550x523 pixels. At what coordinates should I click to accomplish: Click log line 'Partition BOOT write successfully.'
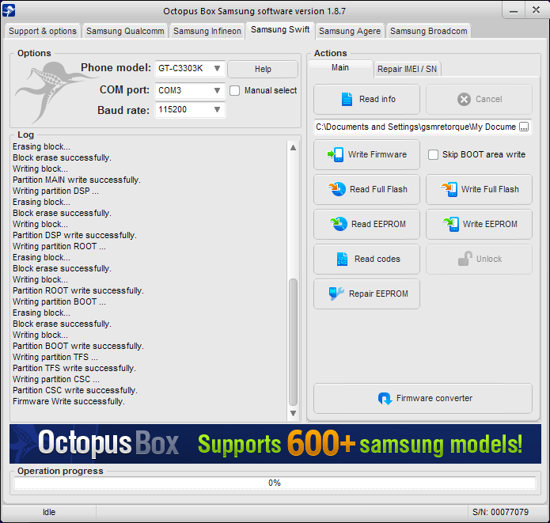tap(78, 346)
